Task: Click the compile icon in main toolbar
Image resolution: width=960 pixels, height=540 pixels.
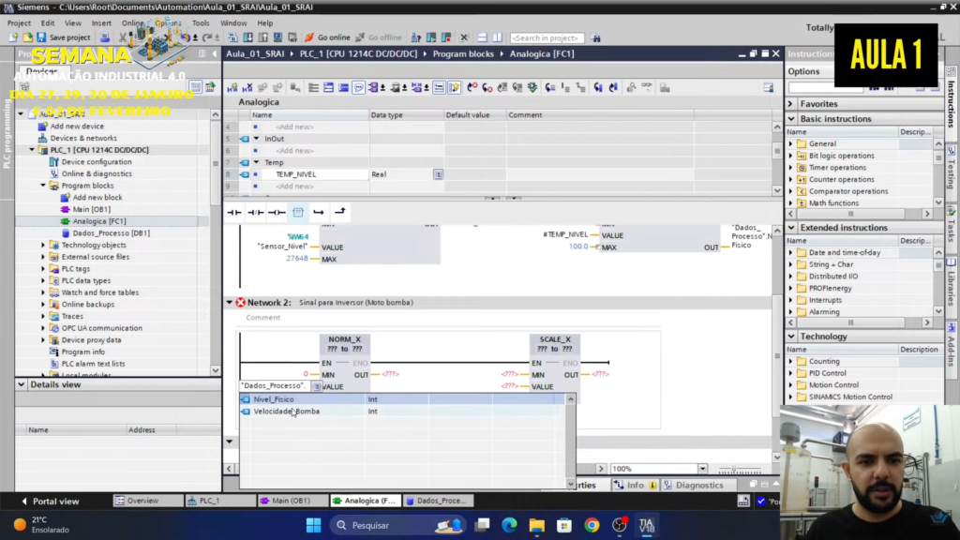Action: (x=232, y=37)
